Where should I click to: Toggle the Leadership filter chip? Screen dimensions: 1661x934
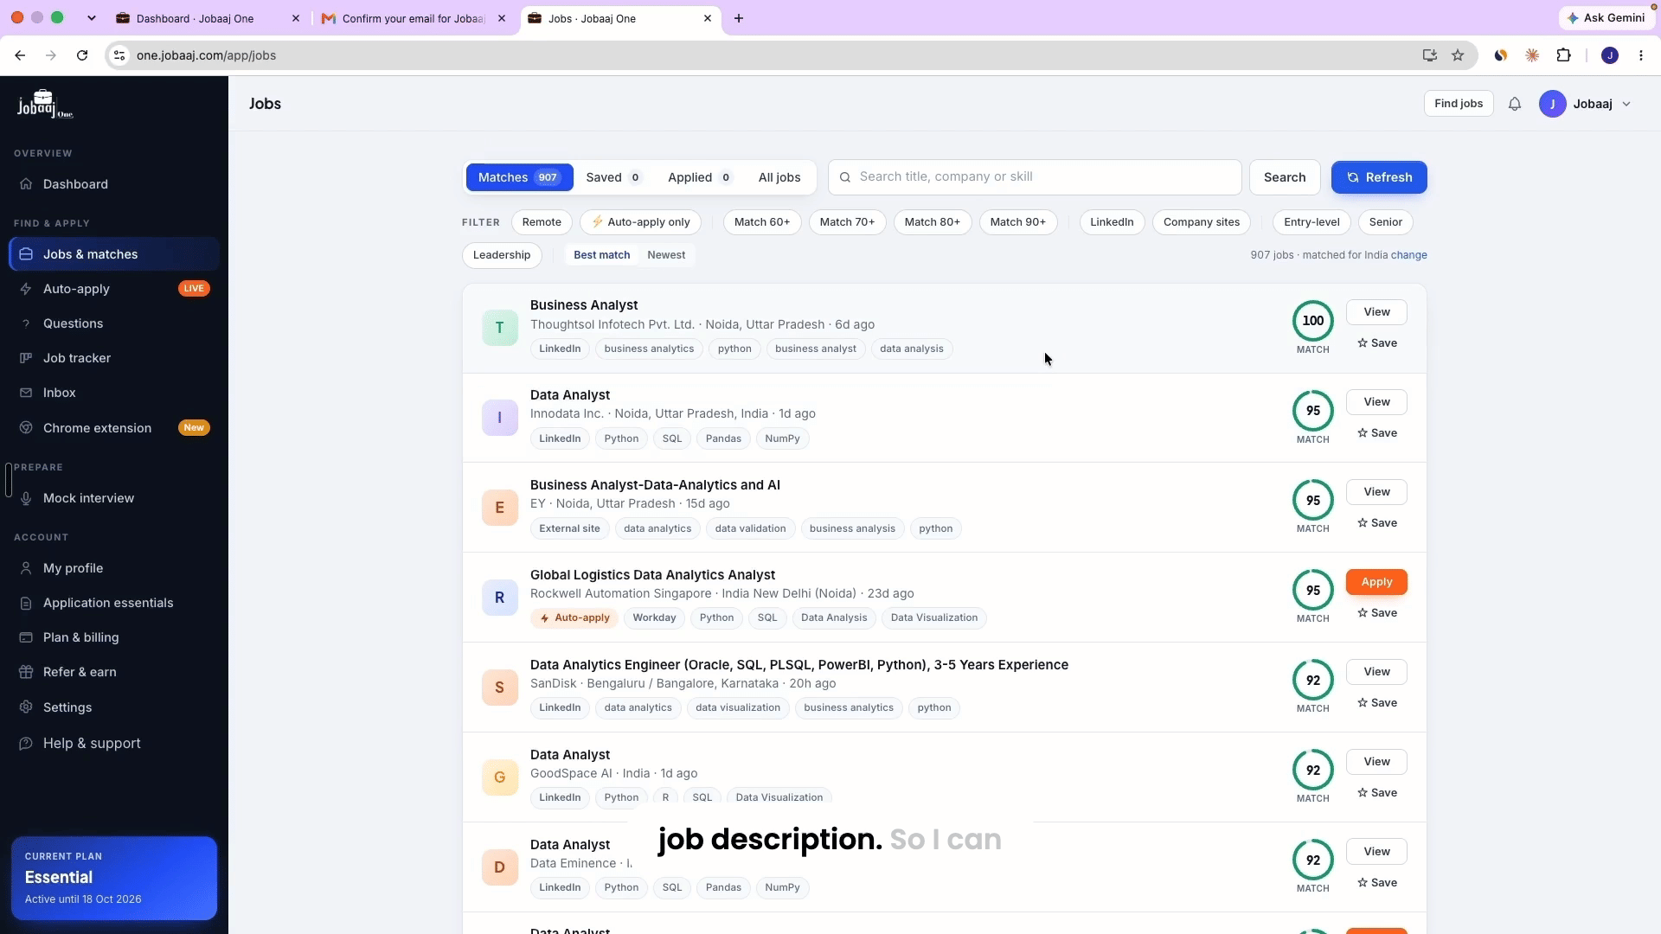point(502,255)
